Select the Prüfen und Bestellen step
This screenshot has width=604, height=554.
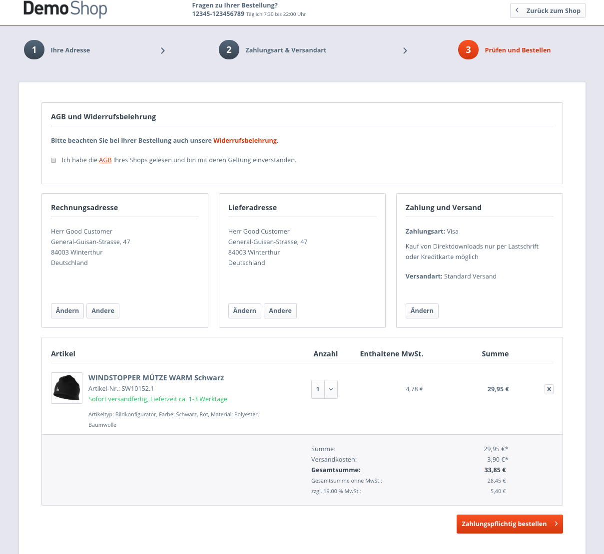(518, 50)
